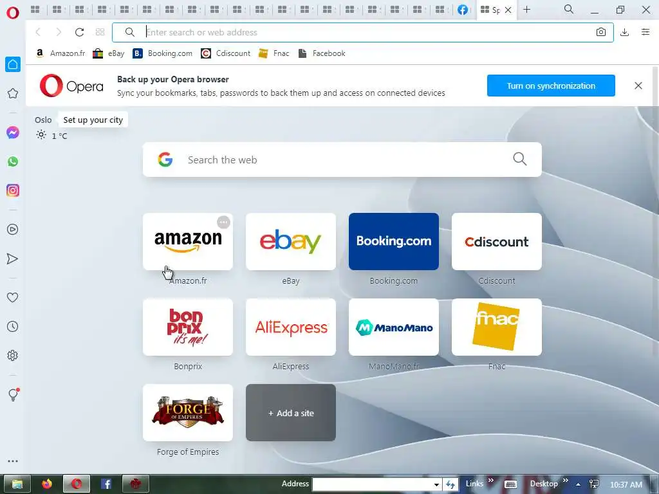Image resolution: width=659 pixels, height=494 pixels.
Task: Open the AliExpress speed dial tile
Action: [291, 327]
